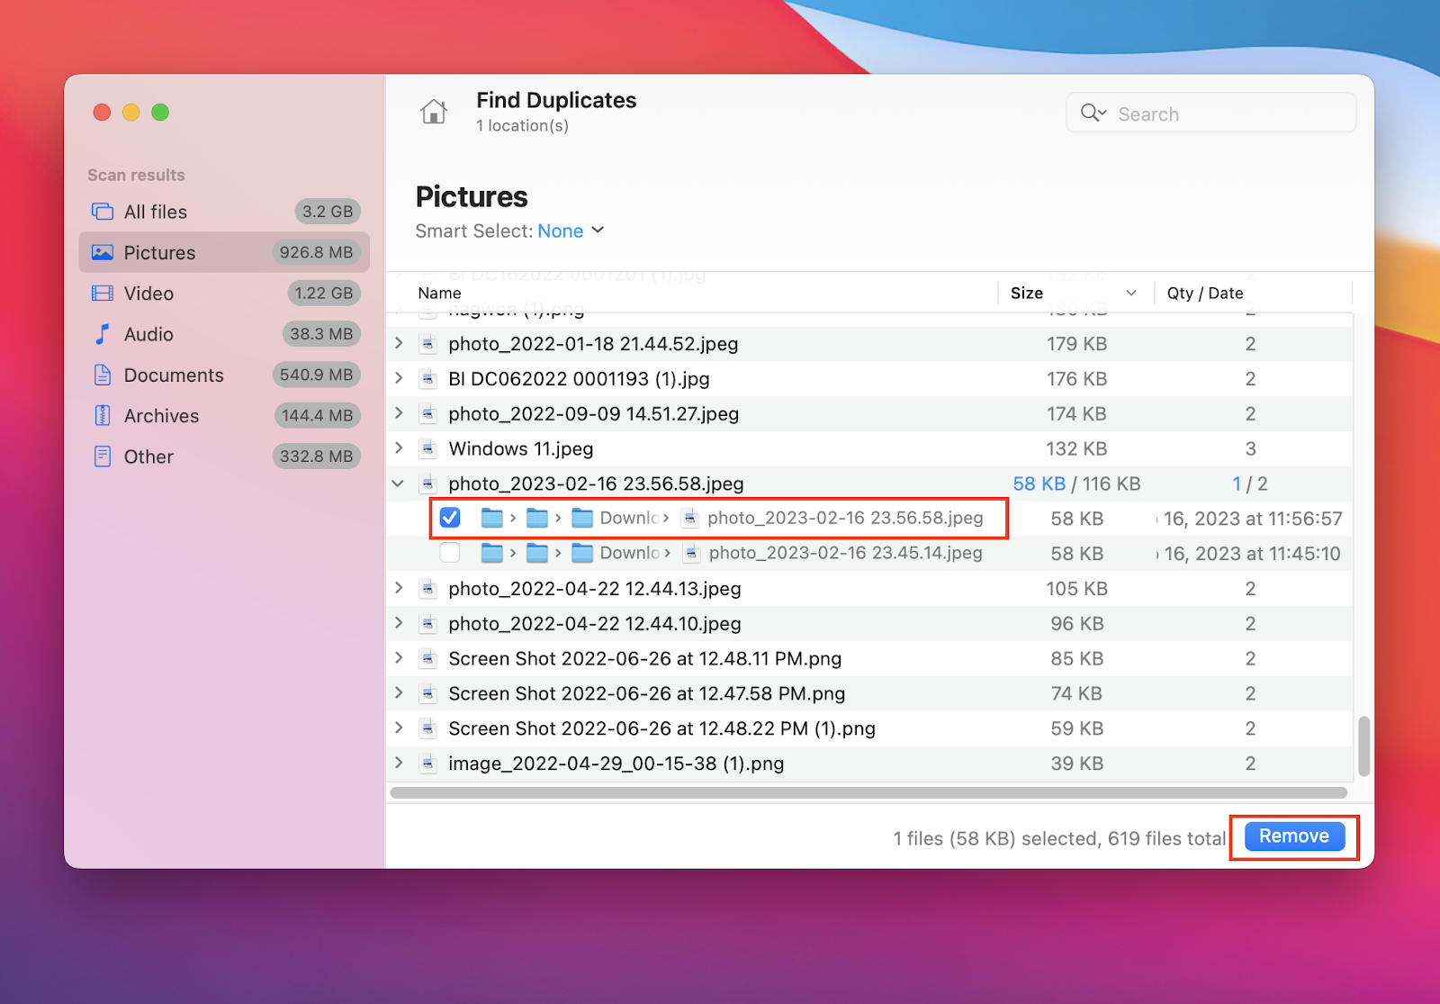Select the Pictures category icon

coord(103,252)
